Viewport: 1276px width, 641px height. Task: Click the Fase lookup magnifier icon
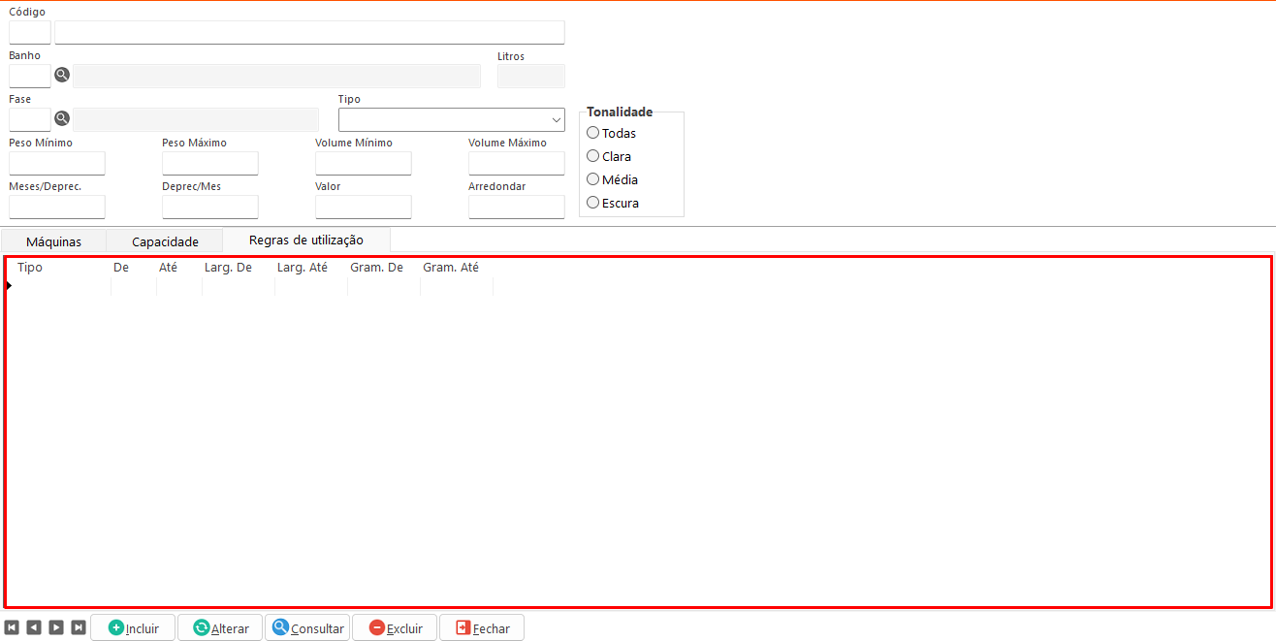(x=62, y=118)
